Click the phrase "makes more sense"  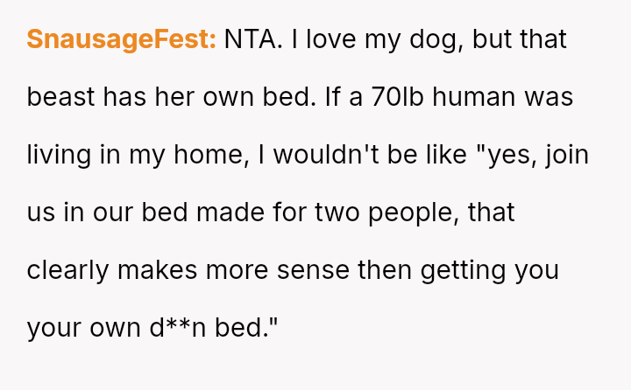(233, 270)
